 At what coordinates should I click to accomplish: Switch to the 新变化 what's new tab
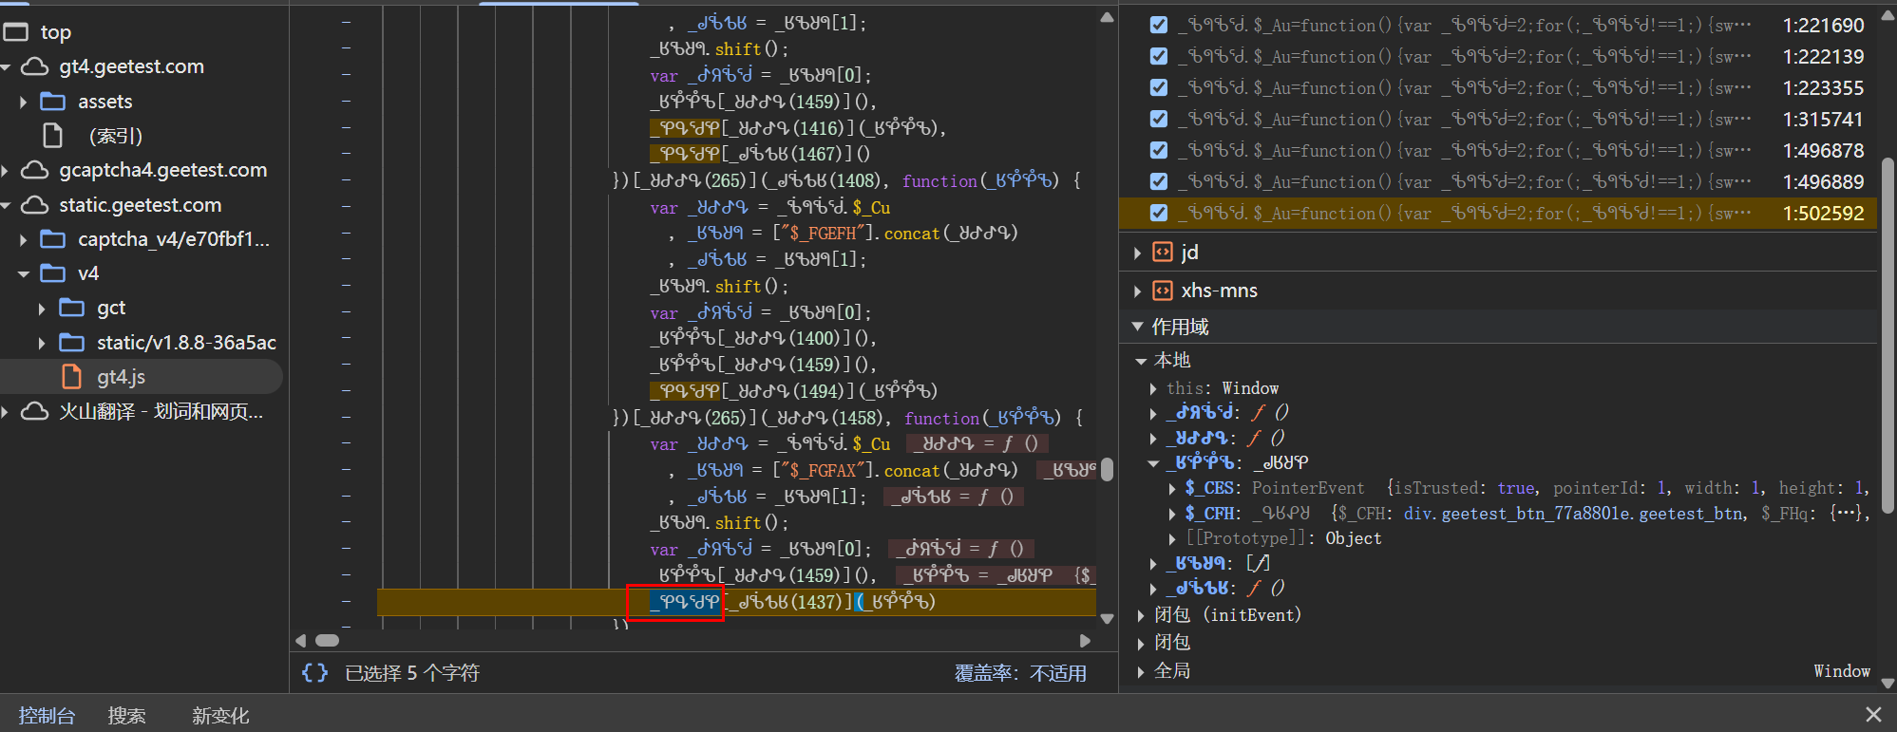pyautogui.click(x=220, y=715)
